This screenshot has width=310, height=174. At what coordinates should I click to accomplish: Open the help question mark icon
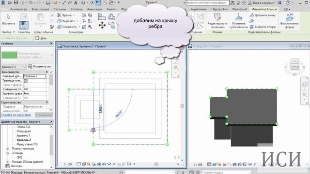288,3
